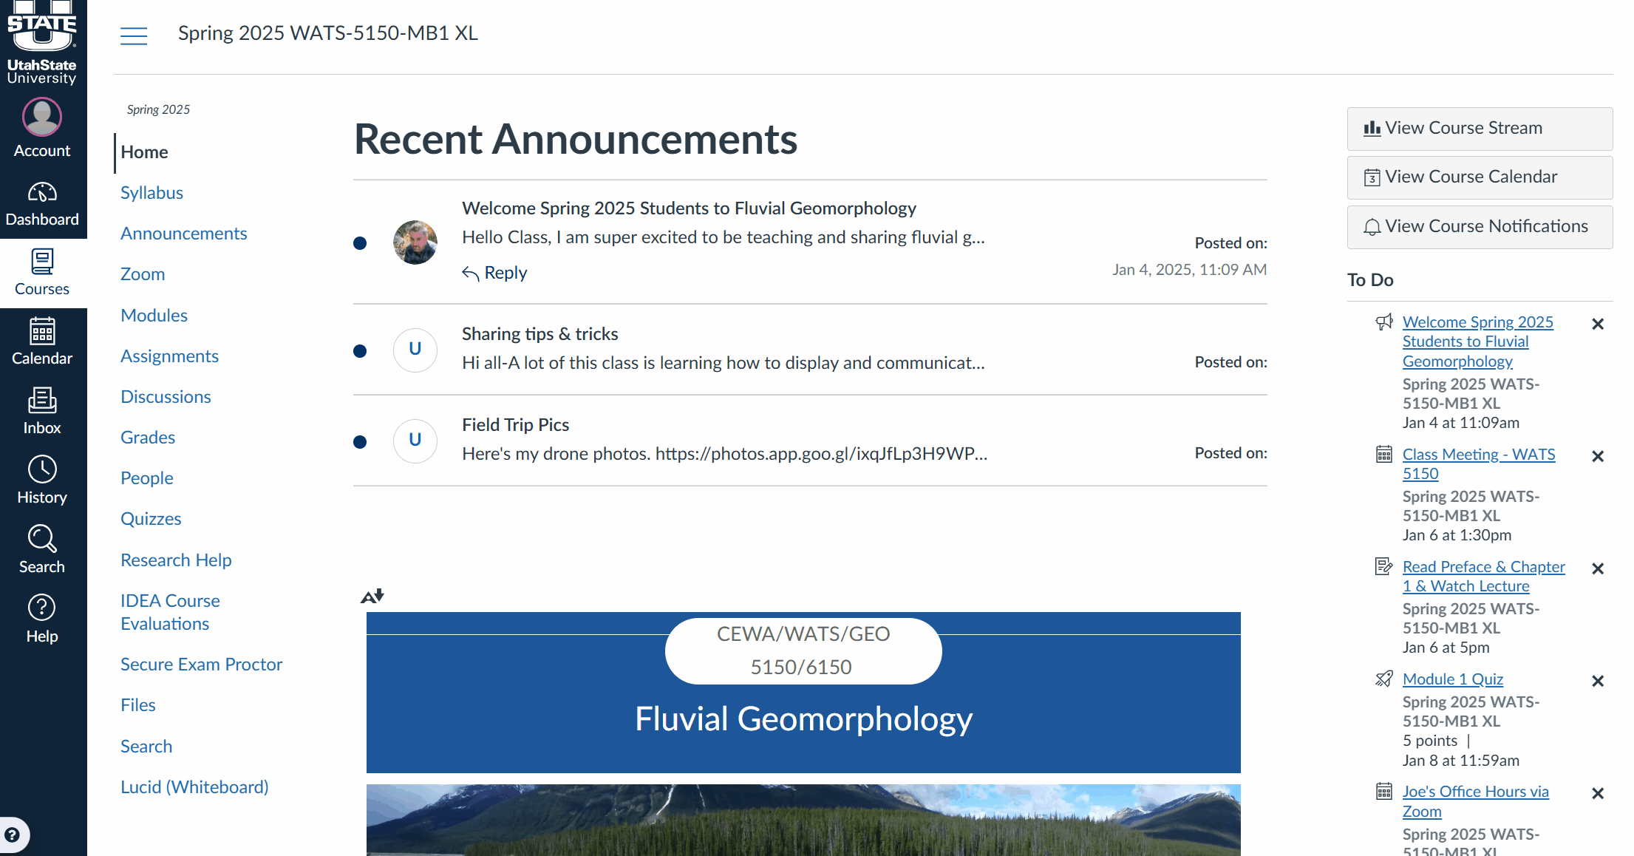Dismiss Class Meeting - WATS 5150 to-do
Screen dimensions: 1634x856
pyautogui.click(x=1598, y=456)
